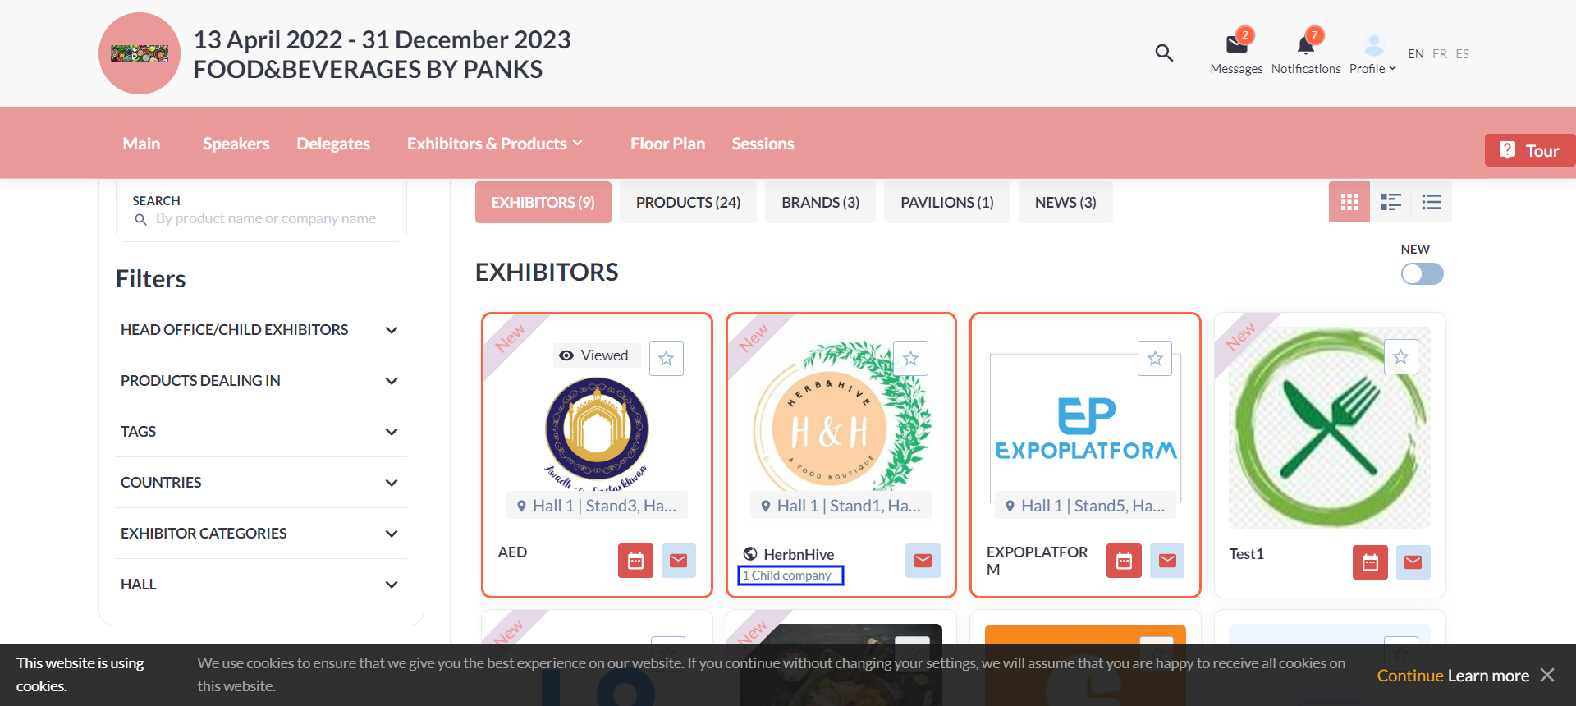Expand the Countries filter
The image size is (1576, 706).
click(261, 483)
